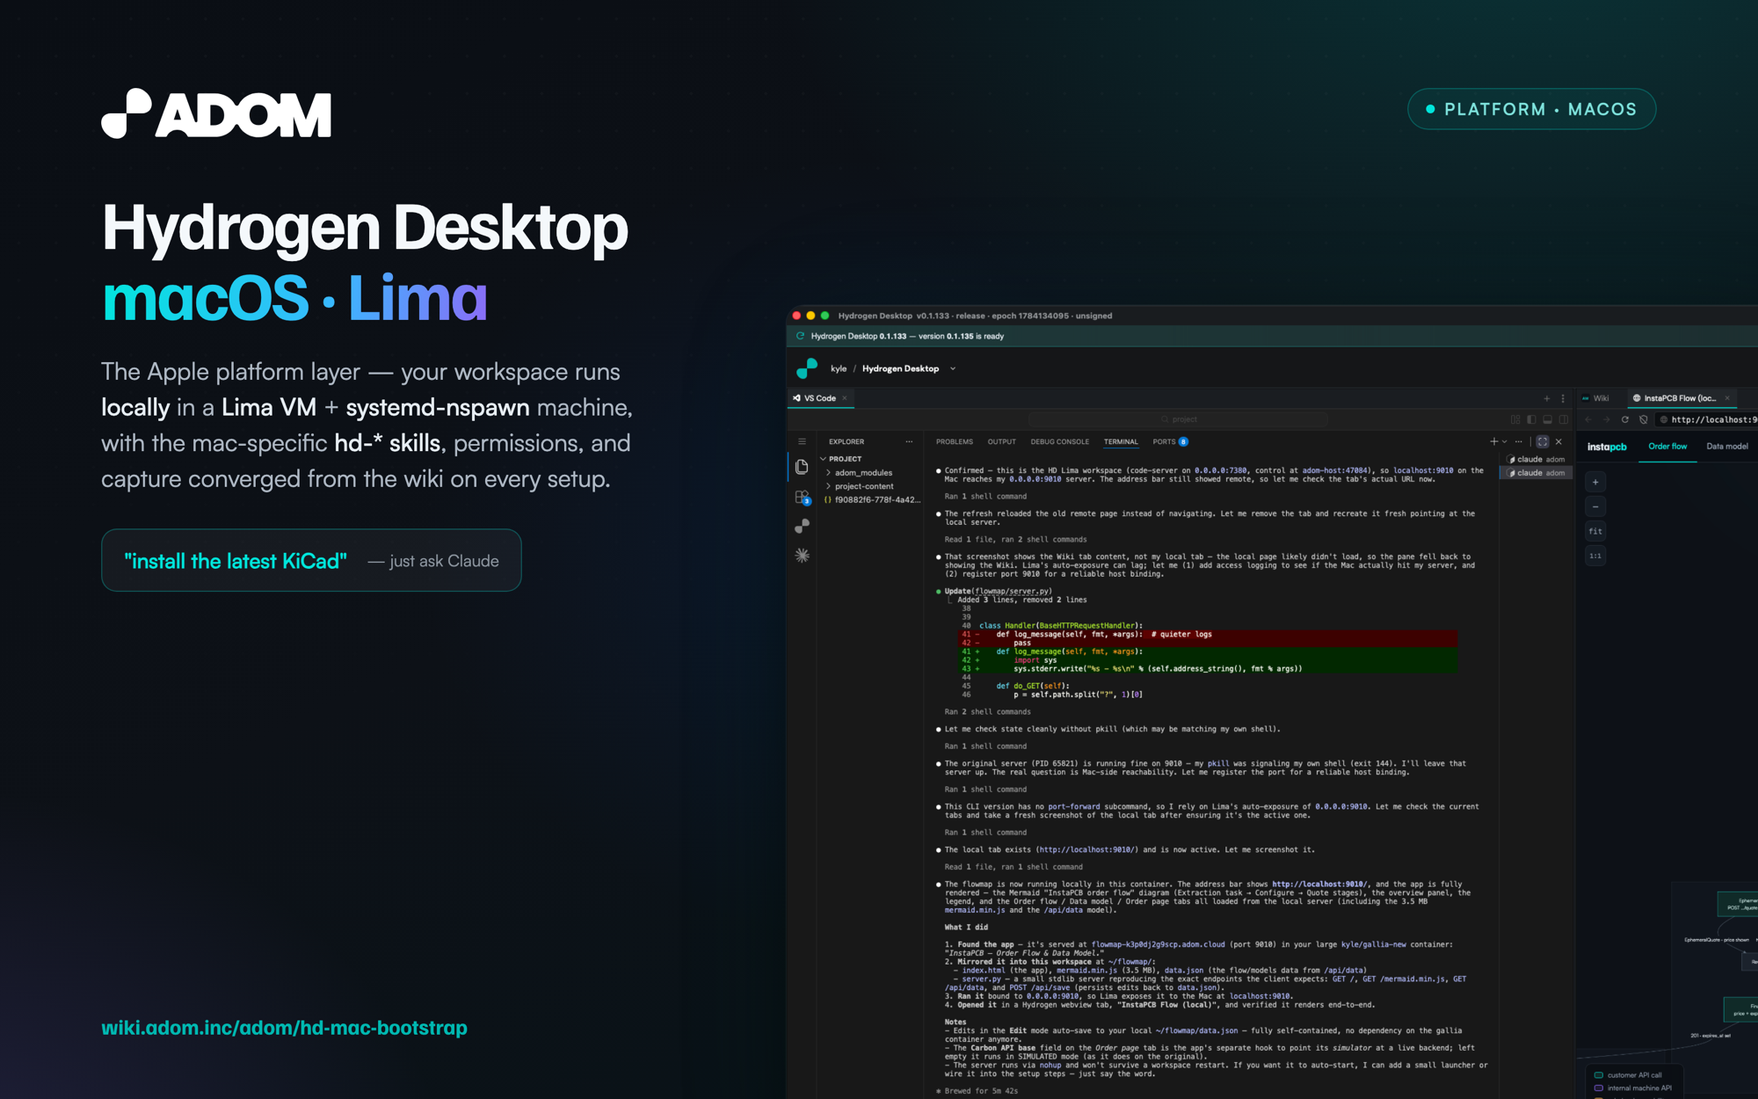
Task: Click the "install the latest KiCad" pill
Action: [311, 560]
